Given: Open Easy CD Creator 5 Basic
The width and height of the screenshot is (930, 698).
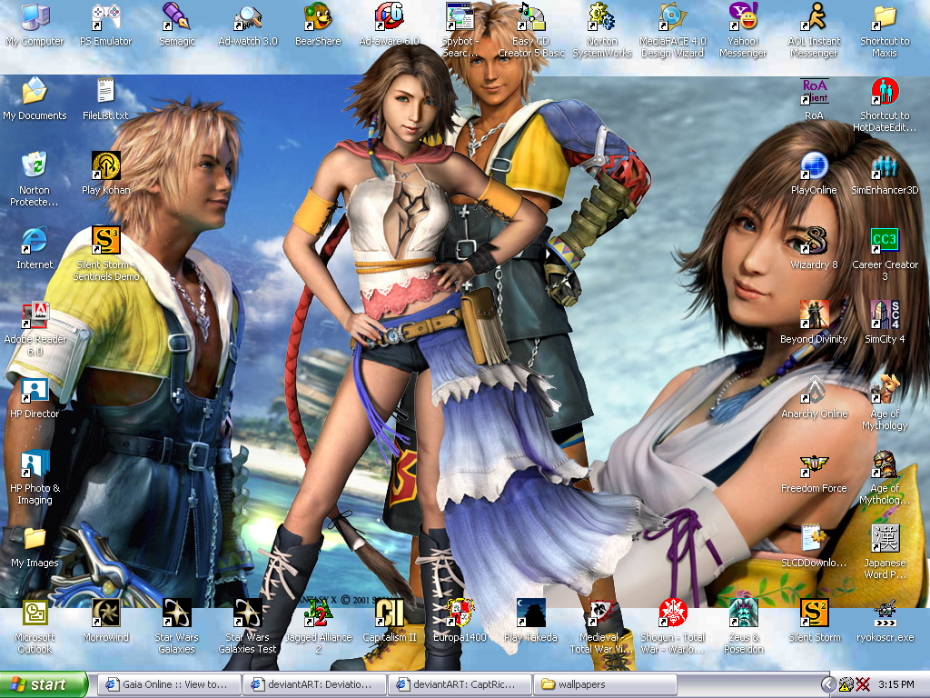Looking at the screenshot, I should (x=530, y=30).
